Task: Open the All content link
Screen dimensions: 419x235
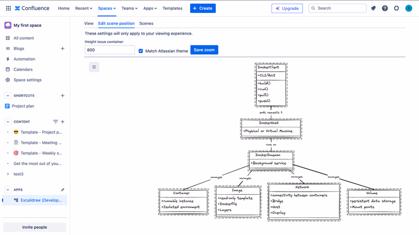Action: click(24, 38)
